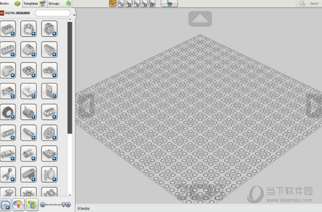Screen dimensions: 322x212
Task: Toggle filter bricks by color palette button
Action: pos(18,204)
